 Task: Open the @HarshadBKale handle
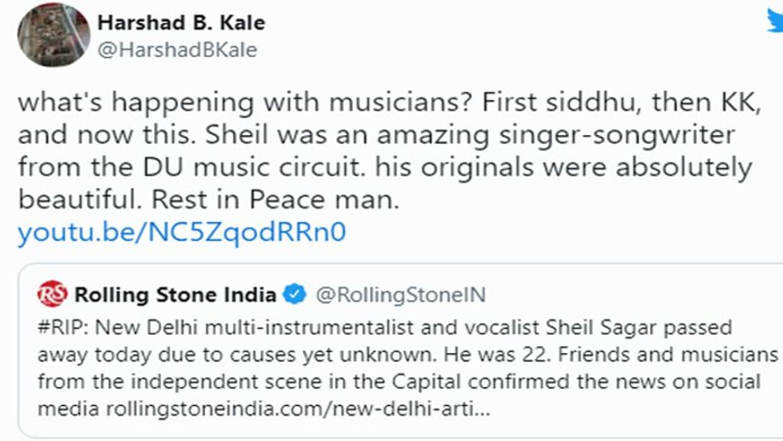[x=177, y=49]
